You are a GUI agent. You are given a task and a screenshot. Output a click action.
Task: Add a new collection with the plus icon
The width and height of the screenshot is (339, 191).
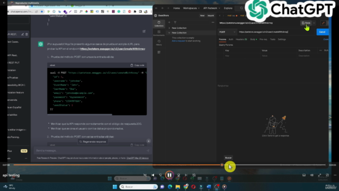click(x=169, y=22)
